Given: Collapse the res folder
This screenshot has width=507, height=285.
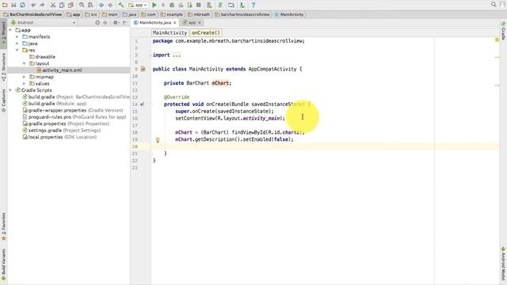Looking at the screenshot, I should tap(17, 50).
